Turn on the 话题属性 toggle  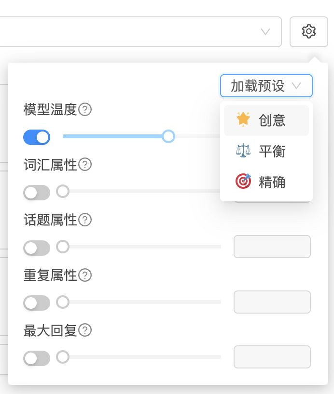[x=37, y=248]
